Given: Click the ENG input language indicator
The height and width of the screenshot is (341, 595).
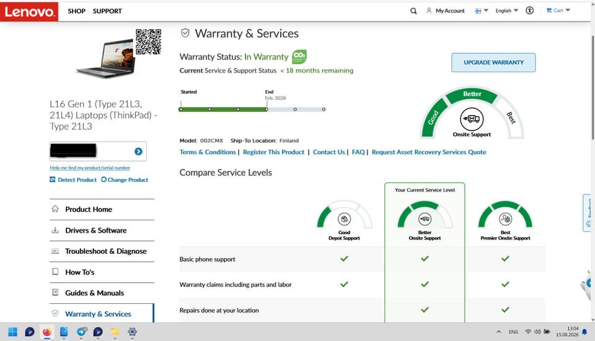Looking at the screenshot, I should 513,332.
